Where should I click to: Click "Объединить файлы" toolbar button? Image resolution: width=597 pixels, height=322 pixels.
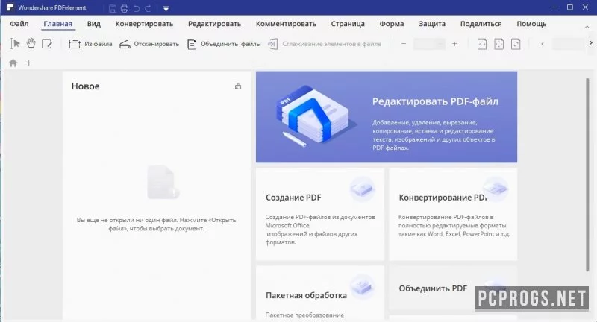pos(223,44)
